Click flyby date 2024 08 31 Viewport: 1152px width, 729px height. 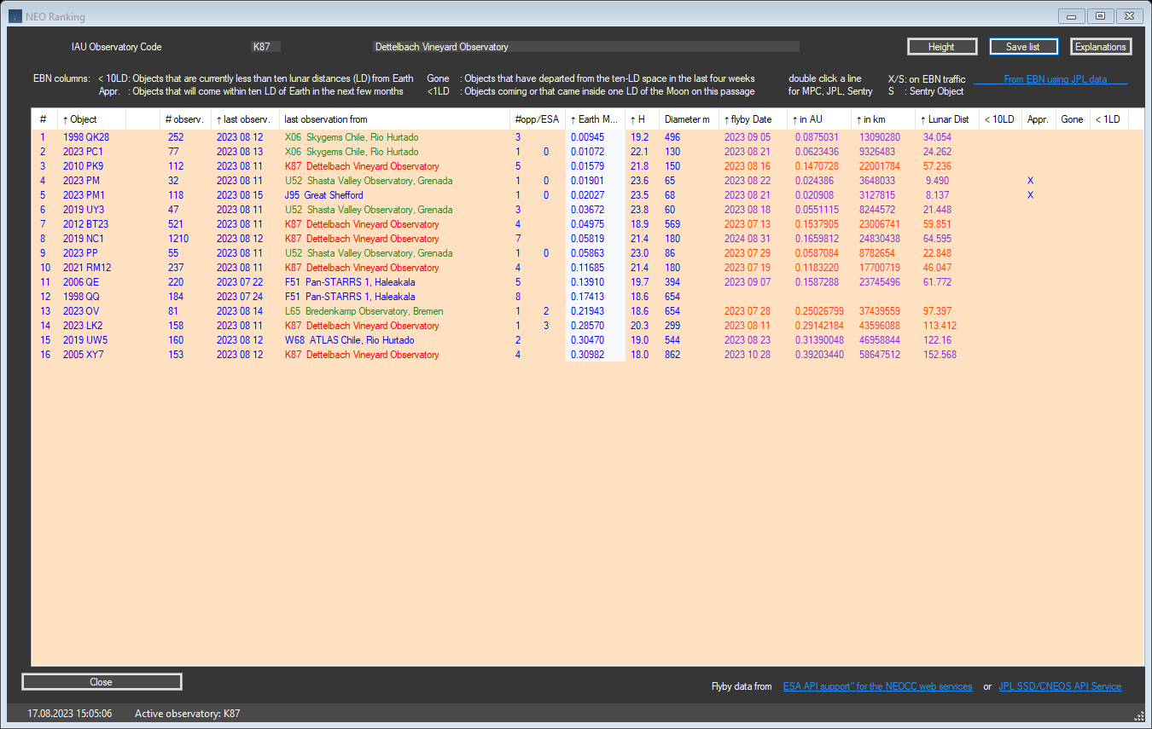748,239
